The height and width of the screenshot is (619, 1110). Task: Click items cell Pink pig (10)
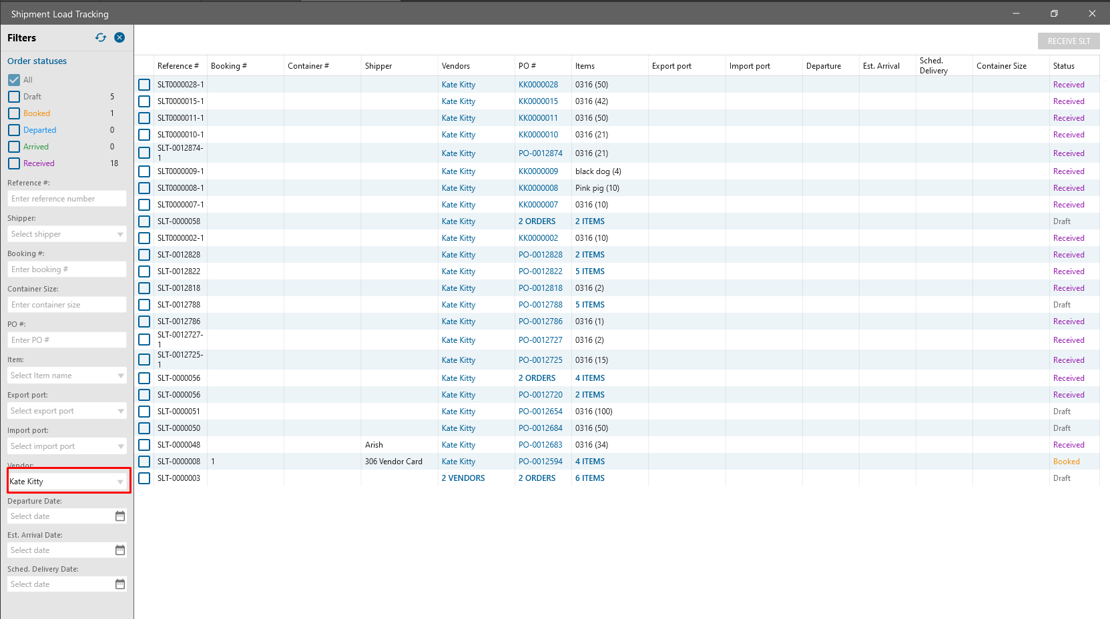[597, 188]
